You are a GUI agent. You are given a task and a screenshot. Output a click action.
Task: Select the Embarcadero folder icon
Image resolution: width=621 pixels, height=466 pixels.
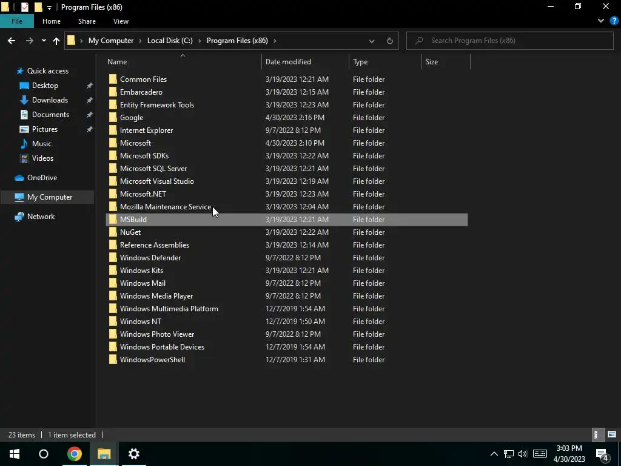pos(113,92)
